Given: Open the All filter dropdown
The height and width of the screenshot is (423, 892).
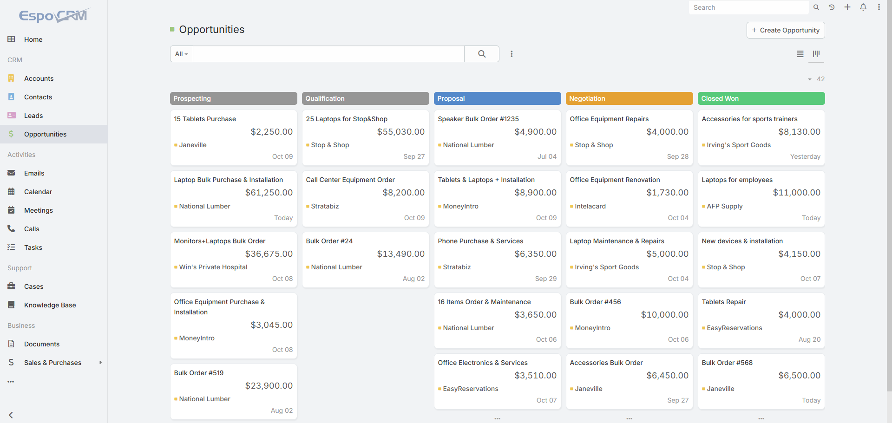Looking at the screenshot, I should (x=182, y=54).
